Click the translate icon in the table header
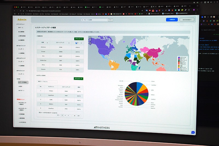This screenshot has width=219, height=146. coord(77,43)
